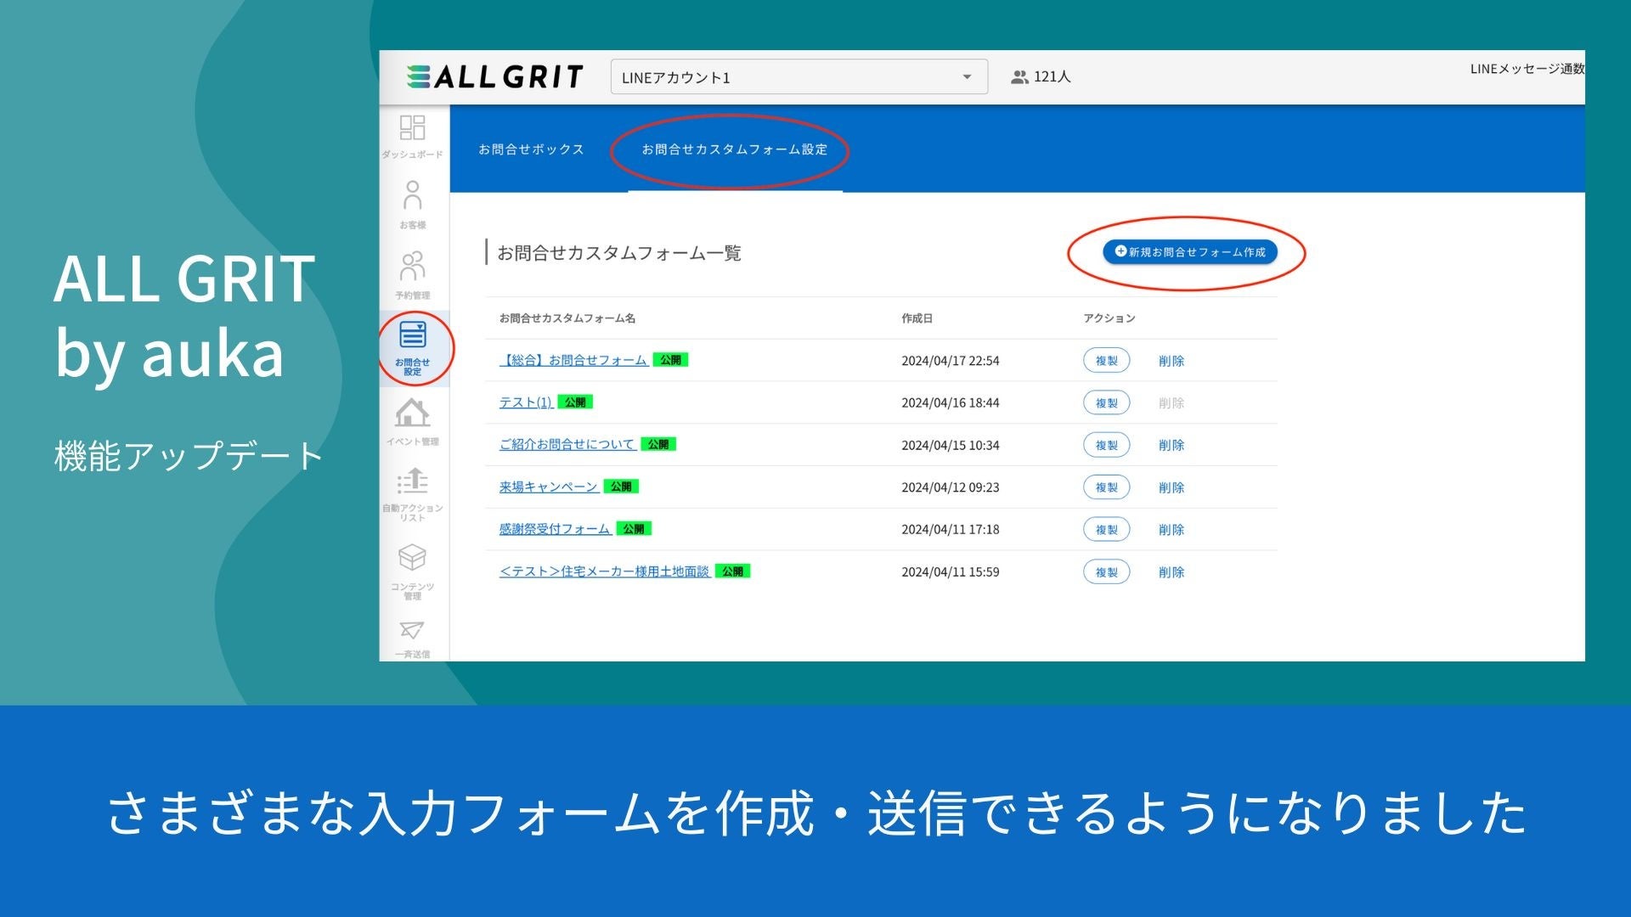Delete the 住宅メーカー様用土地面談 test form
Viewport: 1631px width, 917px height.
tap(1171, 572)
